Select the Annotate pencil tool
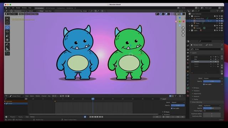The width and height of the screenshot is (228, 128). tap(7, 45)
